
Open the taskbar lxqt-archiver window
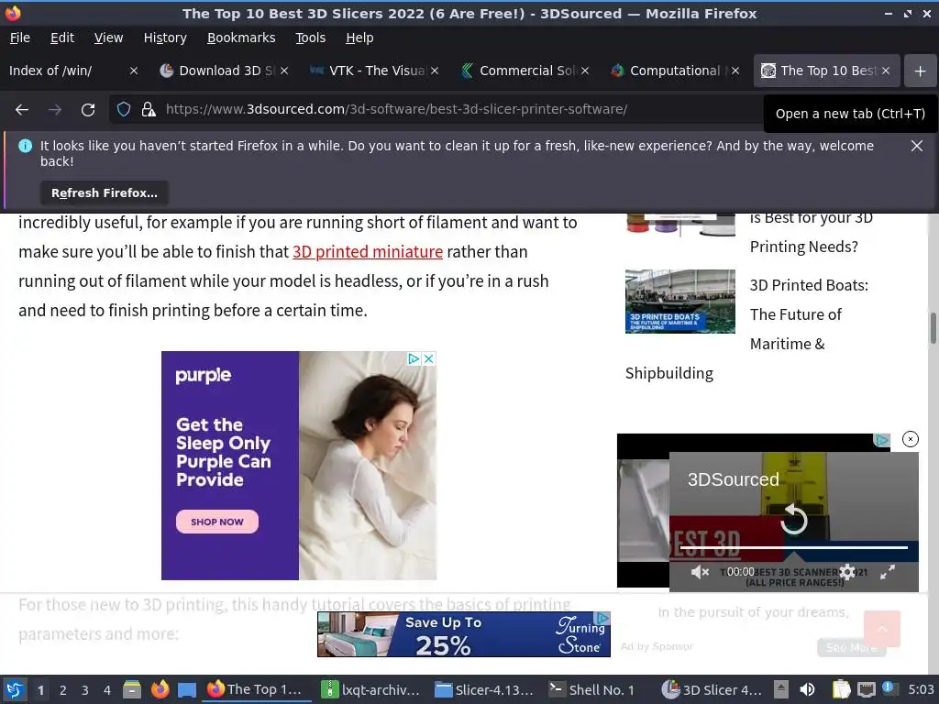tap(370, 689)
